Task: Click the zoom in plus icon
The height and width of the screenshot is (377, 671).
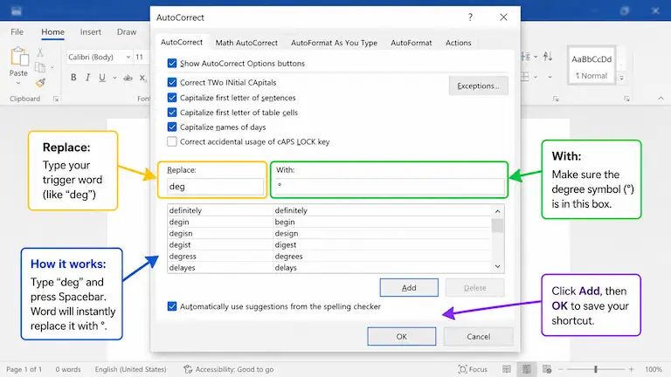Action: (x=631, y=369)
